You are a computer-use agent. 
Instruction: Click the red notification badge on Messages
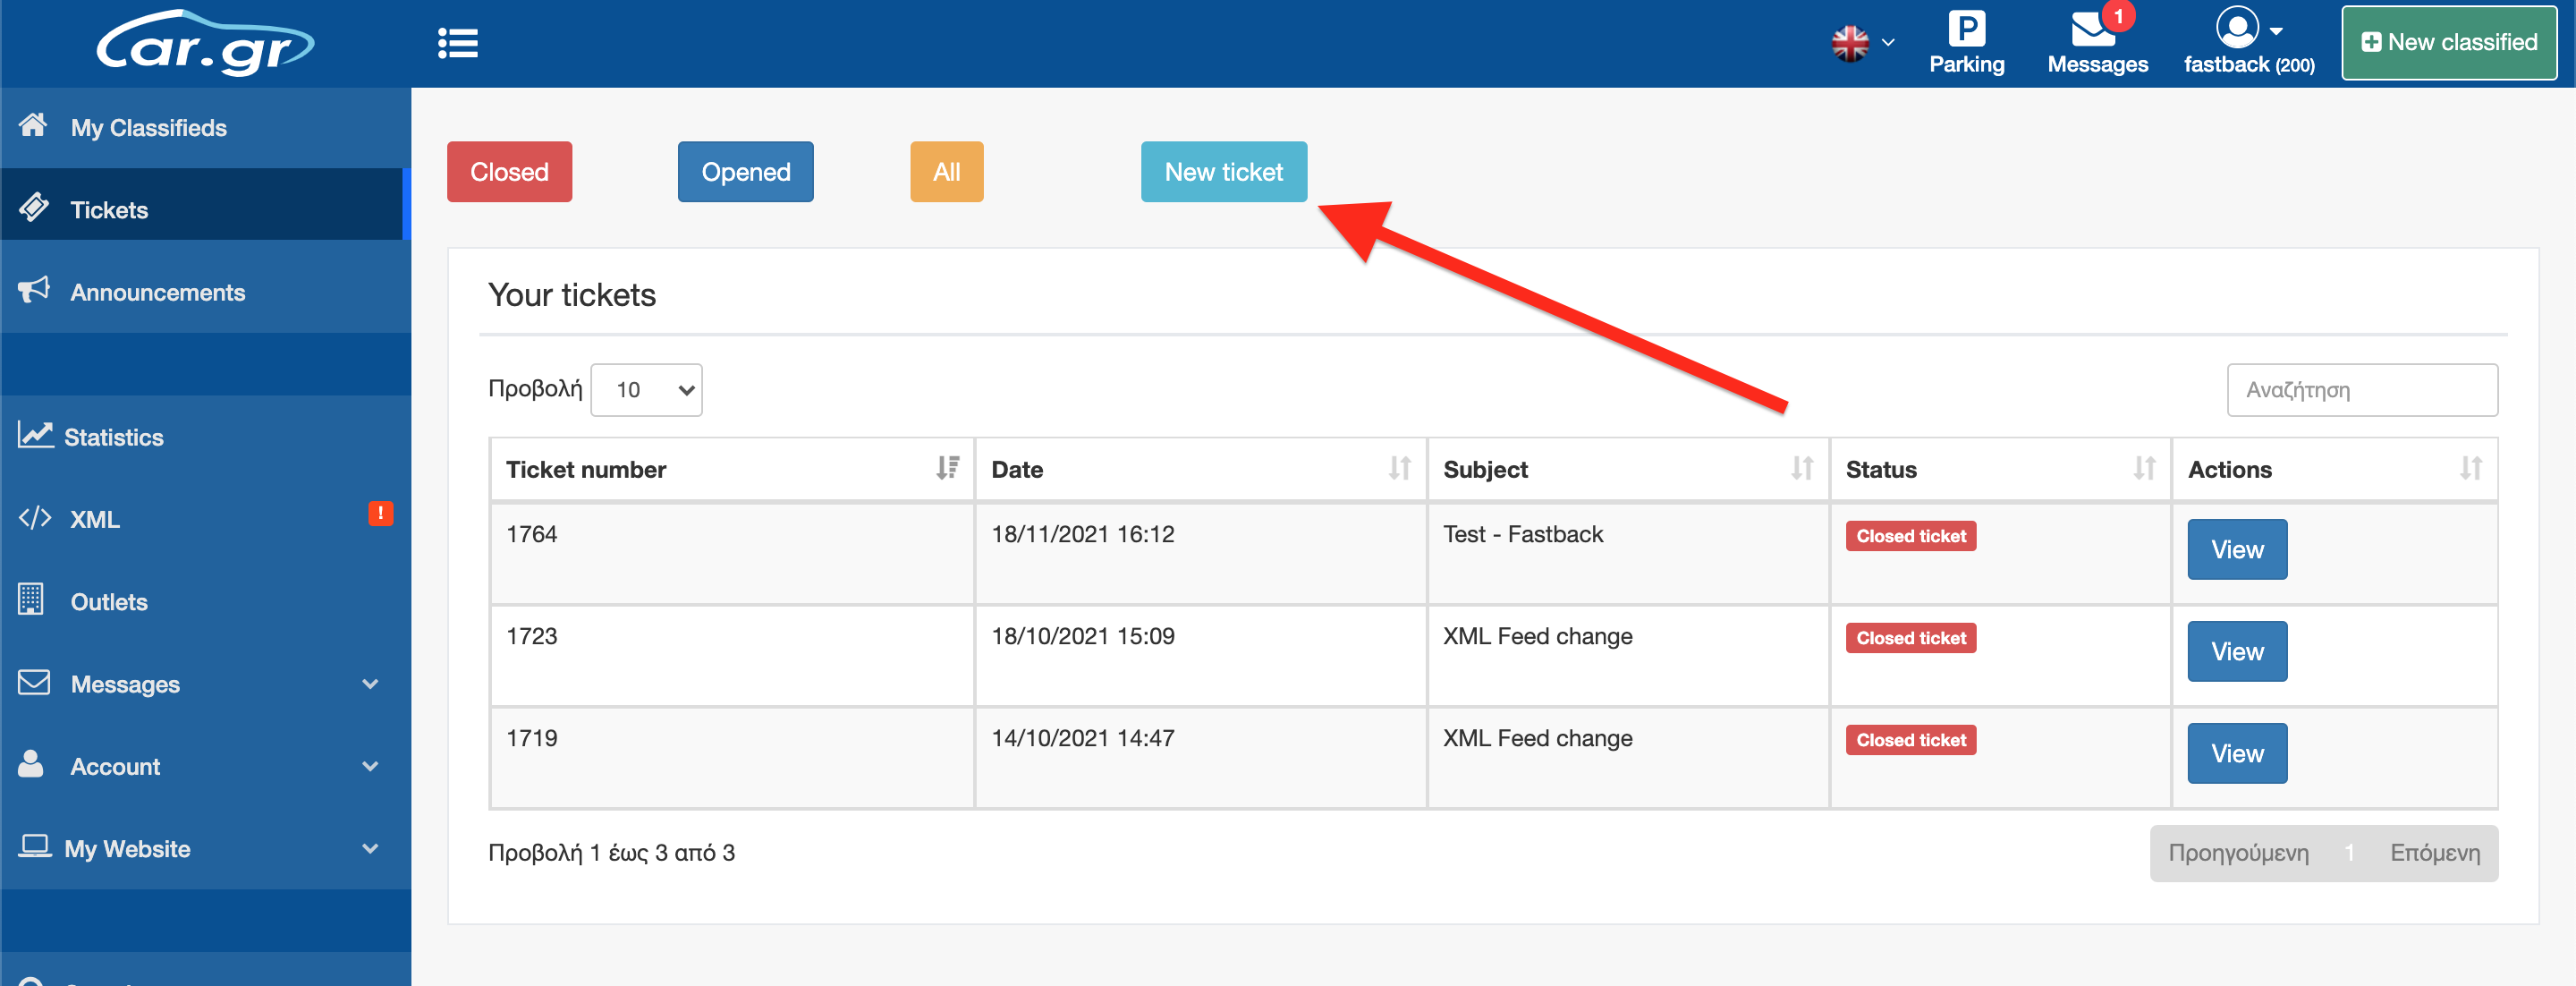pyautogui.click(x=2118, y=17)
